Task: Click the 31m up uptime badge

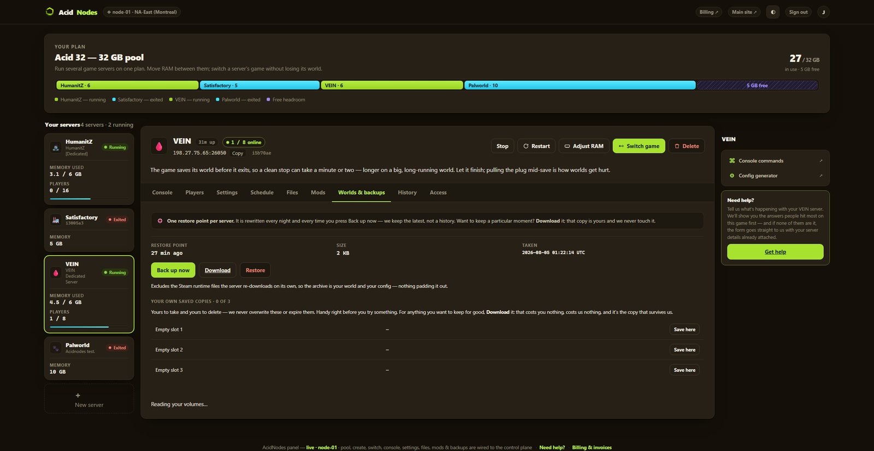Action: 206,142
